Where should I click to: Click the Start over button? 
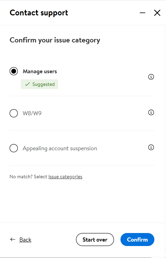tap(95, 240)
